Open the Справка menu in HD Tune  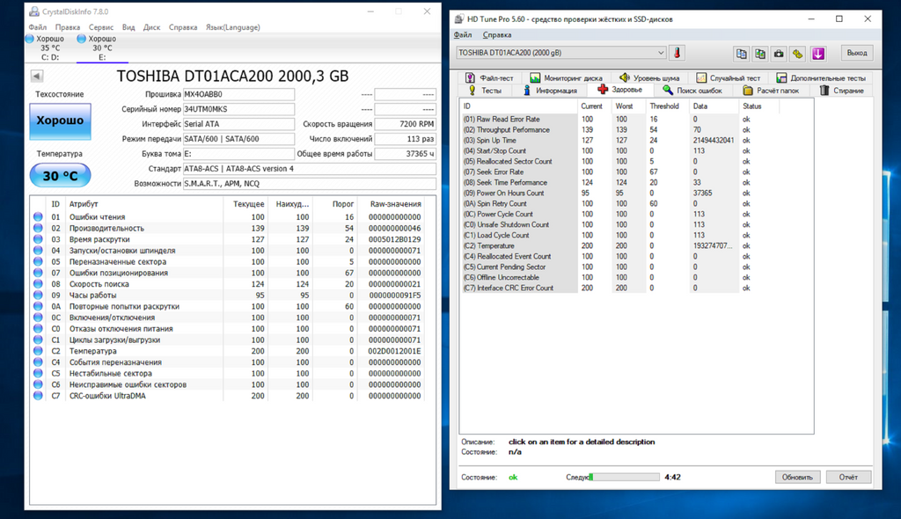[497, 35]
